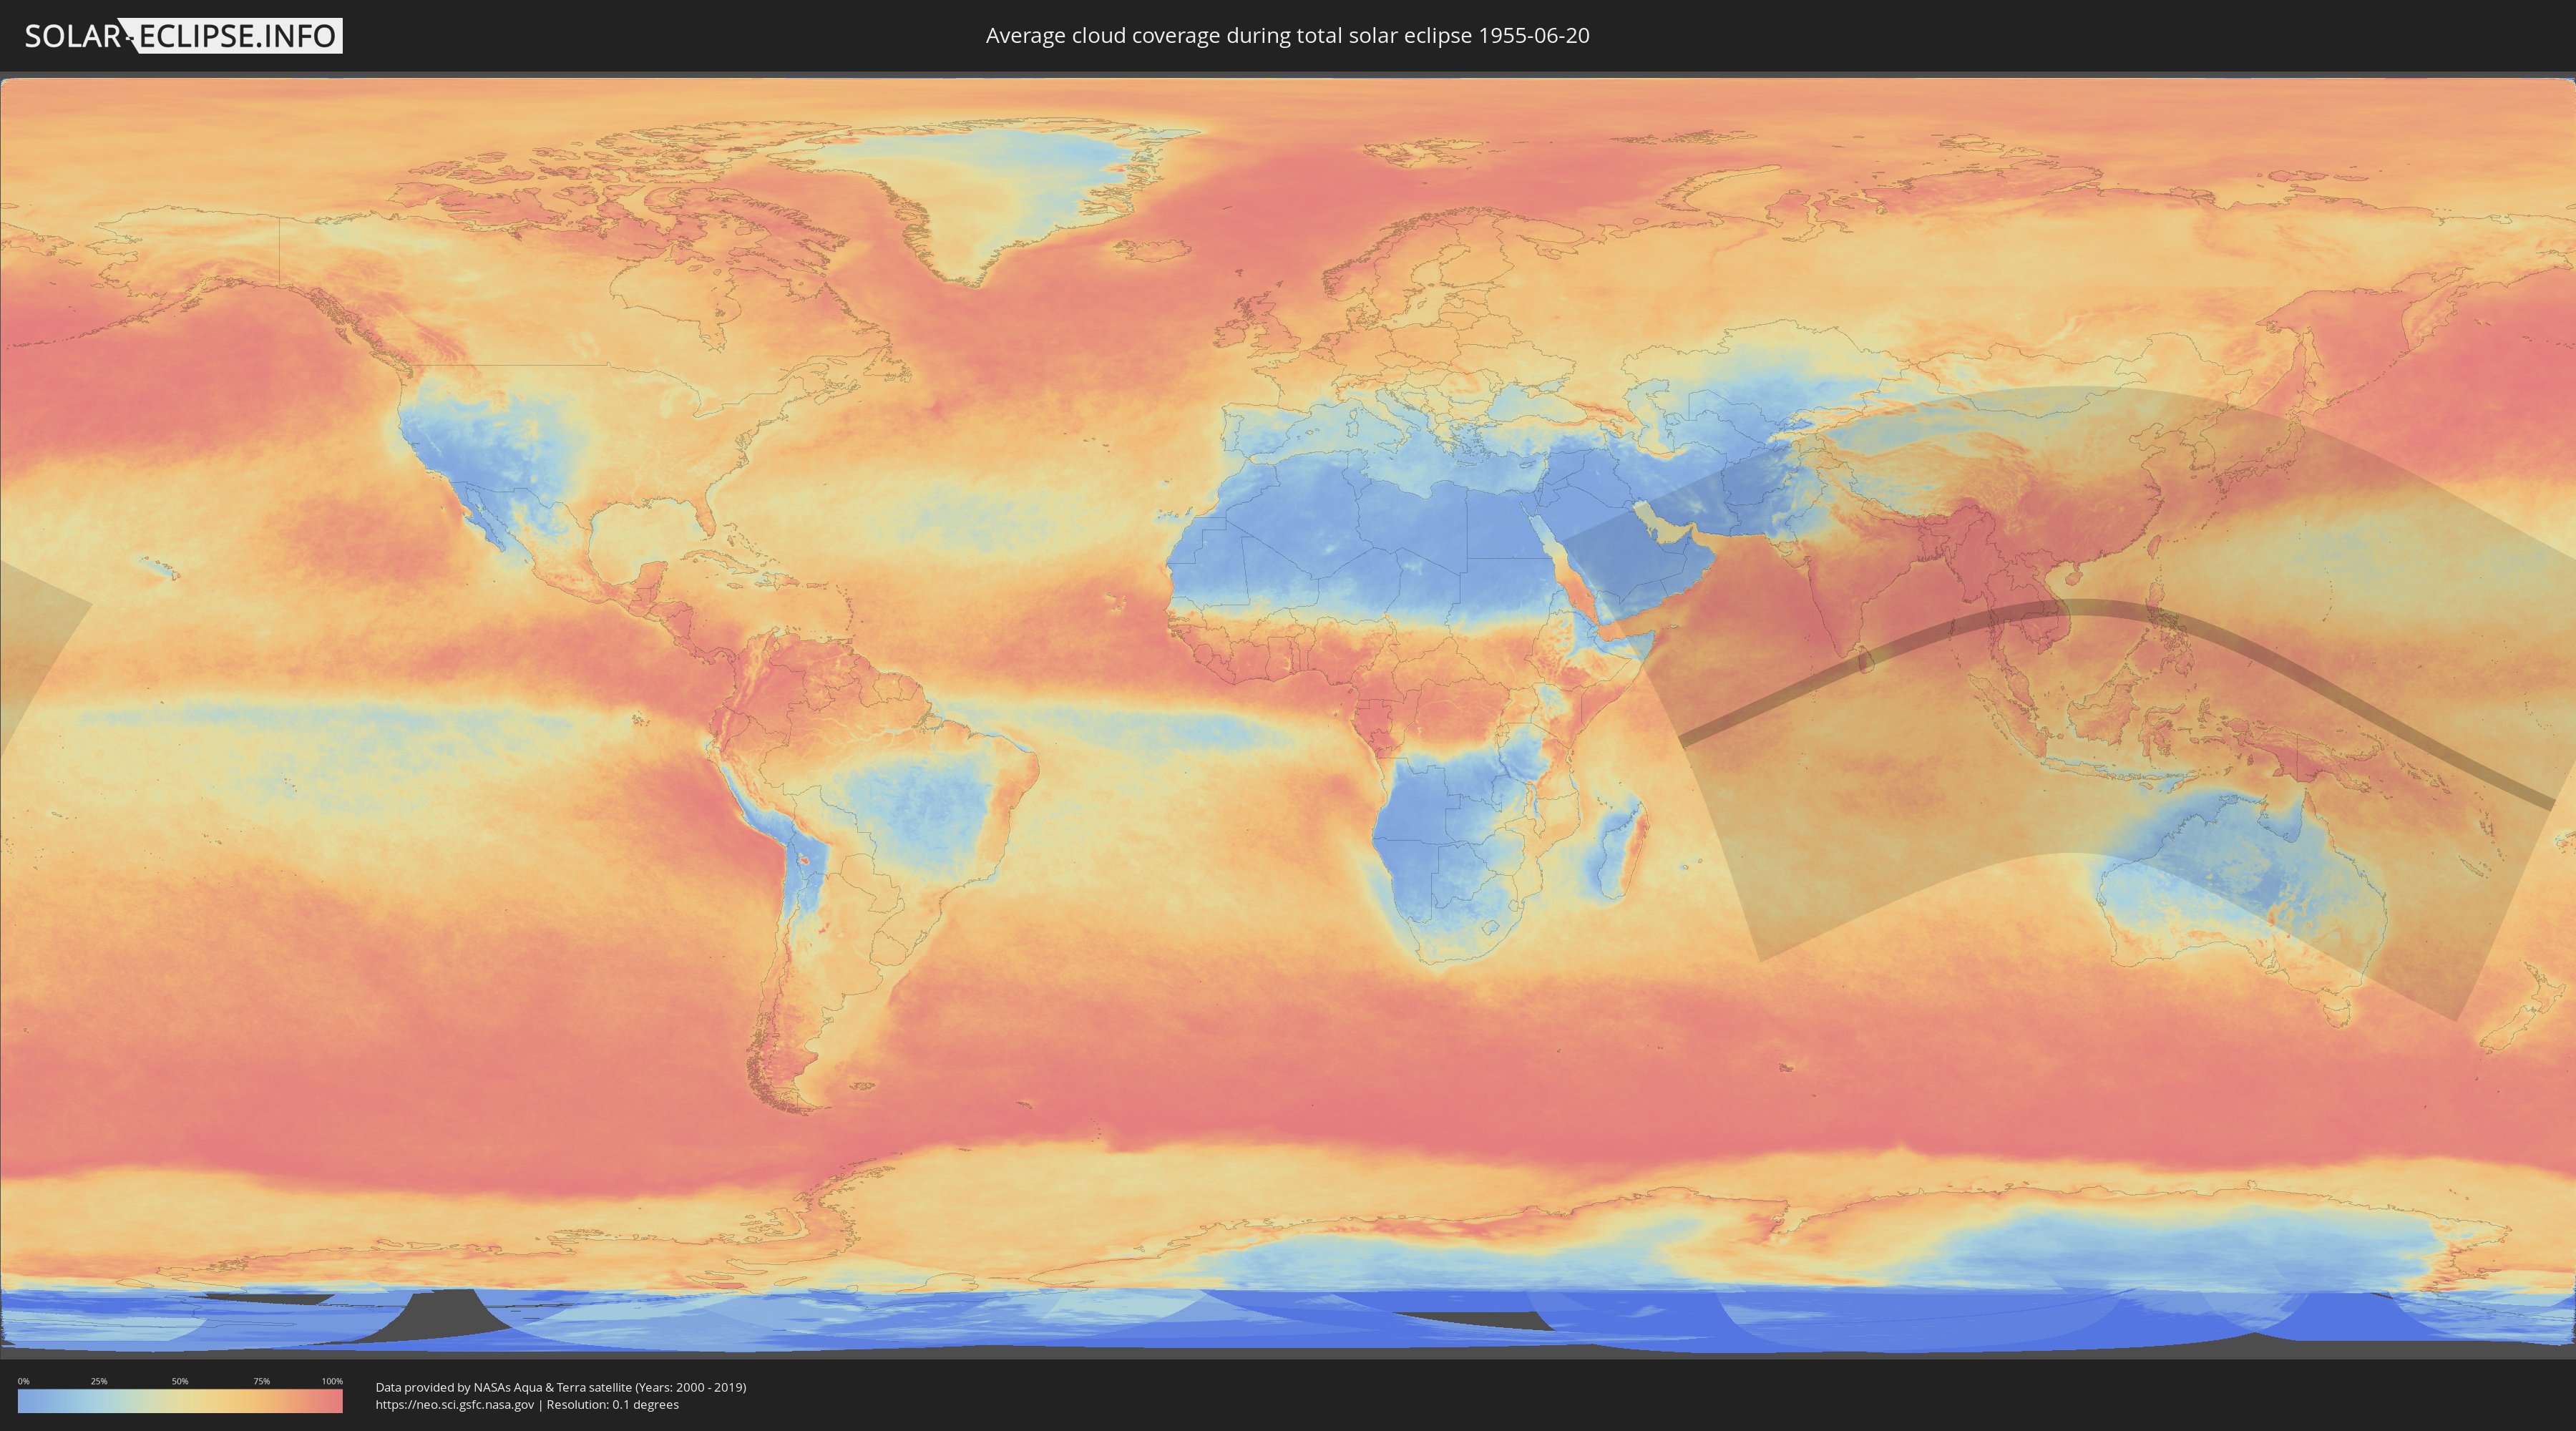
Task: Click the https://neo.sci.gsfc.nasa.gov URL
Action: point(454,1404)
